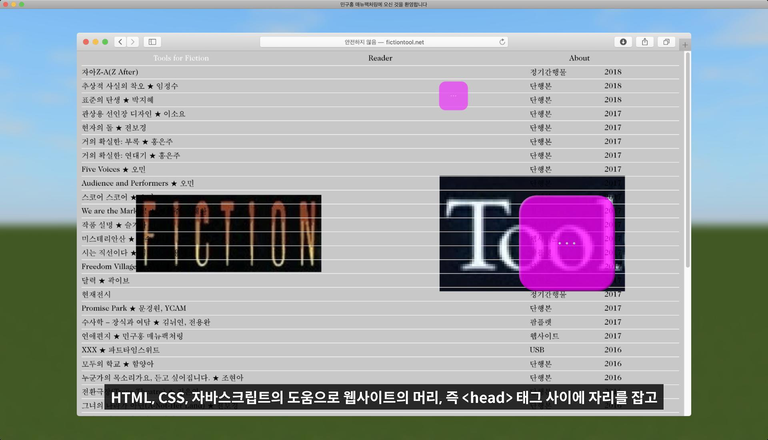The width and height of the screenshot is (768, 440).
Task: Open 자아Z-A(Z After) entry
Action: [110, 72]
